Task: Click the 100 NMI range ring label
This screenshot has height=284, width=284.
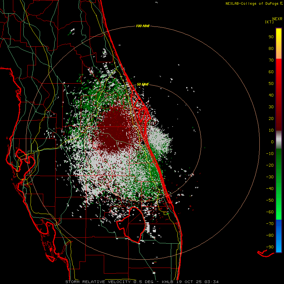Action: (x=143, y=26)
